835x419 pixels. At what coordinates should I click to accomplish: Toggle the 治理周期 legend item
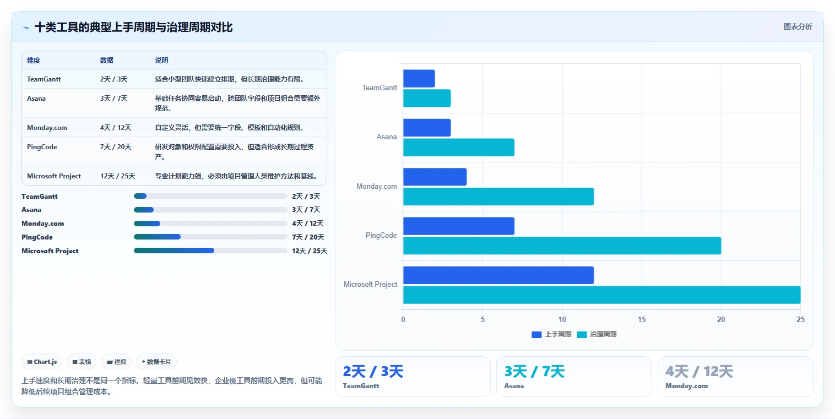(597, 334)
